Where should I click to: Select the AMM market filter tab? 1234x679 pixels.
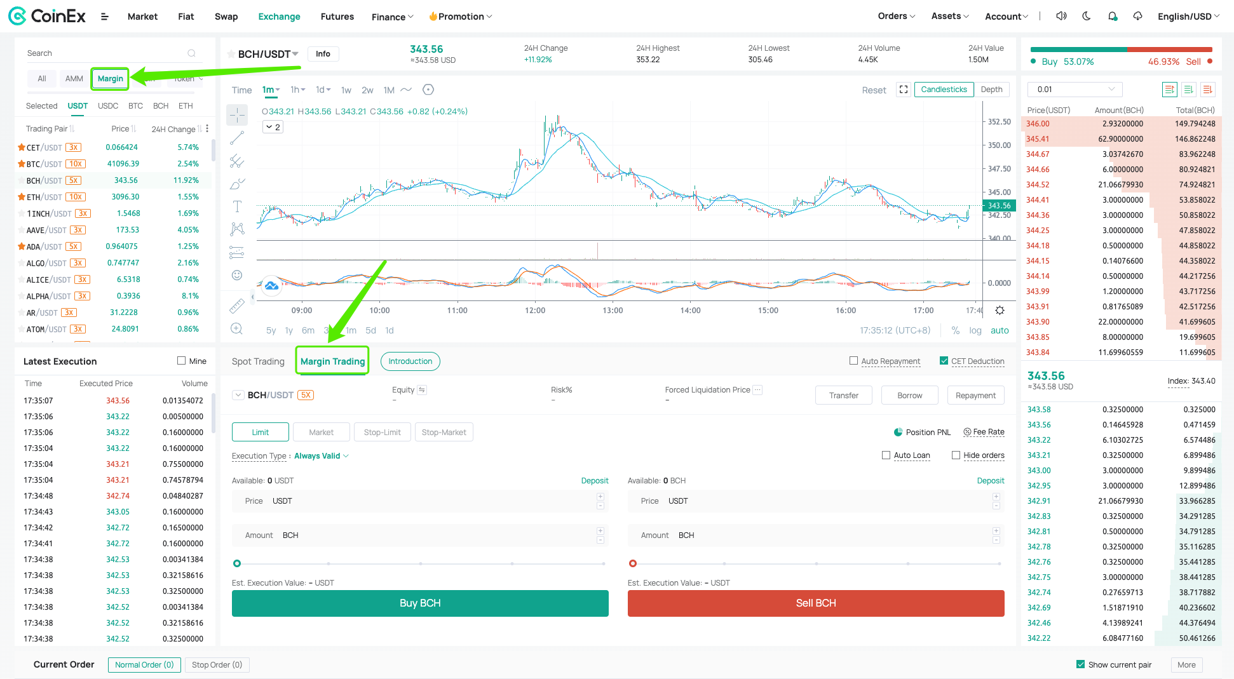tap(74, 79)
